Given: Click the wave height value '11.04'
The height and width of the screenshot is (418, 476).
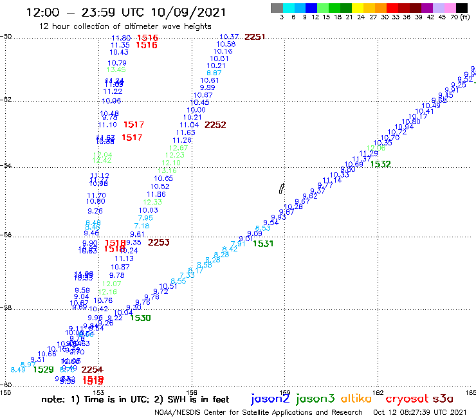Looking at the screenshot, I should coord(189,125).
